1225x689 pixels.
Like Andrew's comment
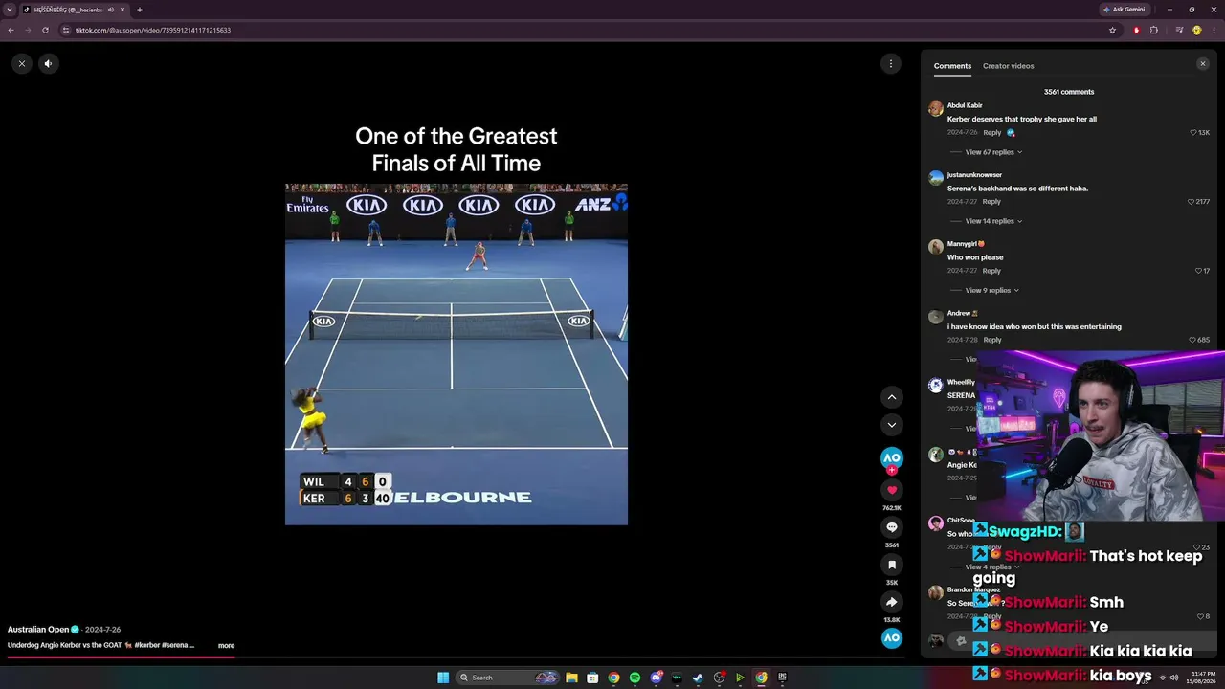tap(1192, 340)
